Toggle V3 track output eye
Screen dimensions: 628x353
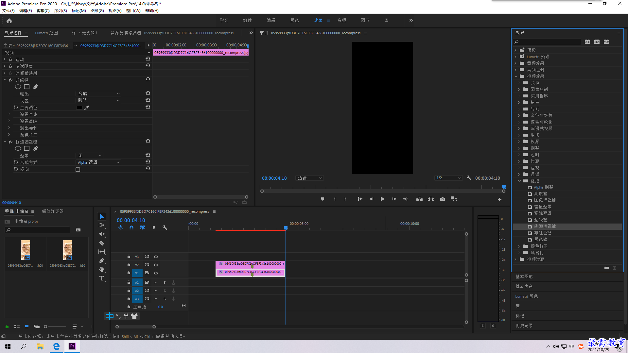pyautogui.click(x=156, y=257)
